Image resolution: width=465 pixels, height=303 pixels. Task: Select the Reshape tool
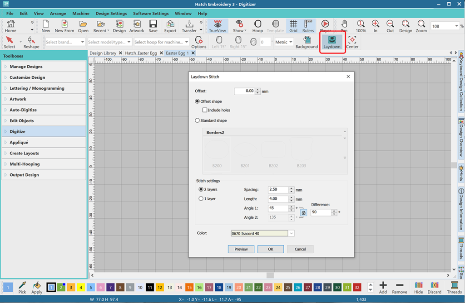click(x=31, y=42)
